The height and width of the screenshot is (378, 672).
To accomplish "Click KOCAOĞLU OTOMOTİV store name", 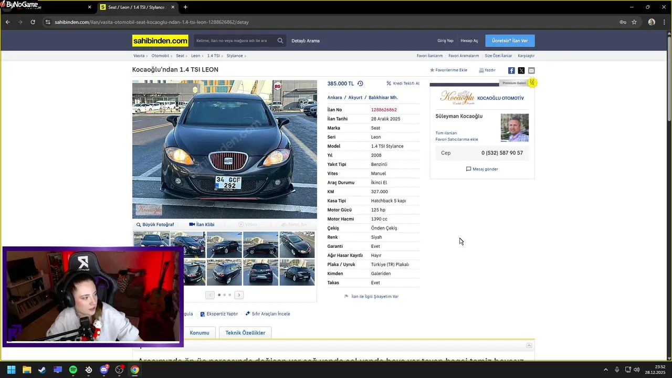I will coord(500,98).
